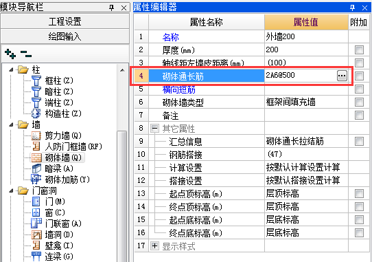Click the 框架间填充墙 wall type value
This screenshot has height=262, width=372.
click(306, 102)
